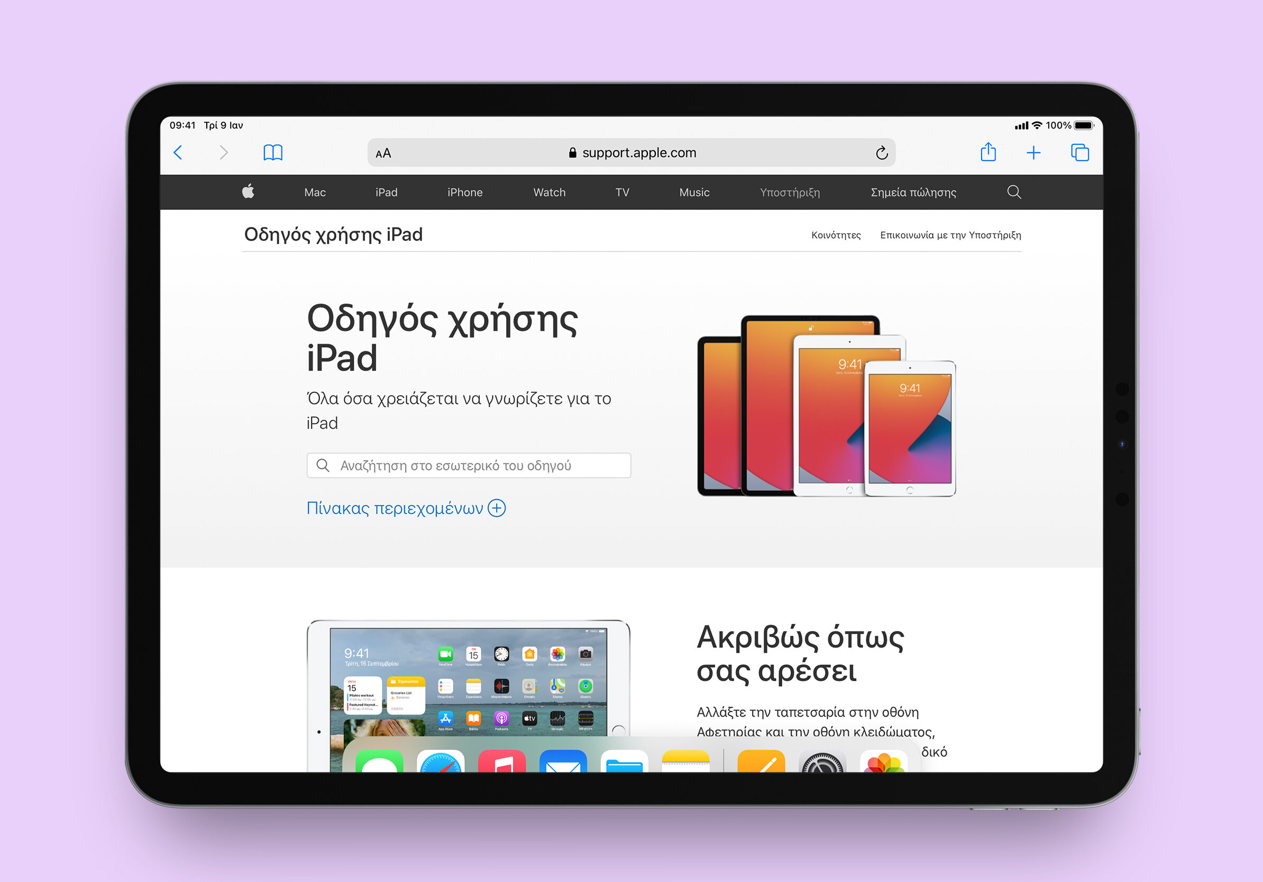The width and height of the screenshot is (1263, 882).
Task: Click the search magnifier in Apple nav bar
Action: 1014,192
